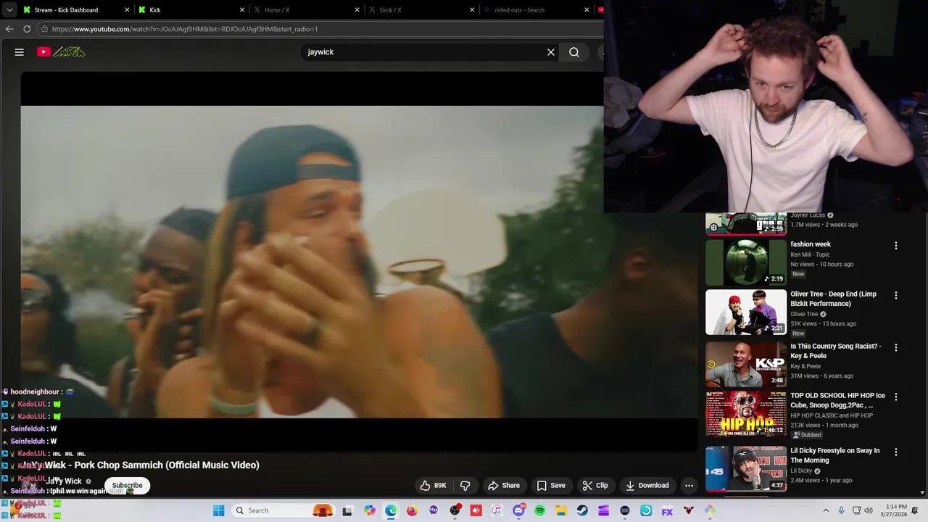Go to the YouTube home logo
Image resolution: width=928 pixels, height=522 pixels.
click(61, 52)
